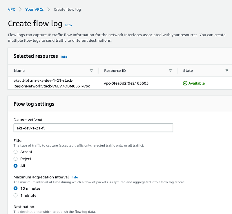Open the VPC breadcrumb link
Viewport: 232px width, 214px height.
(12, 10)
